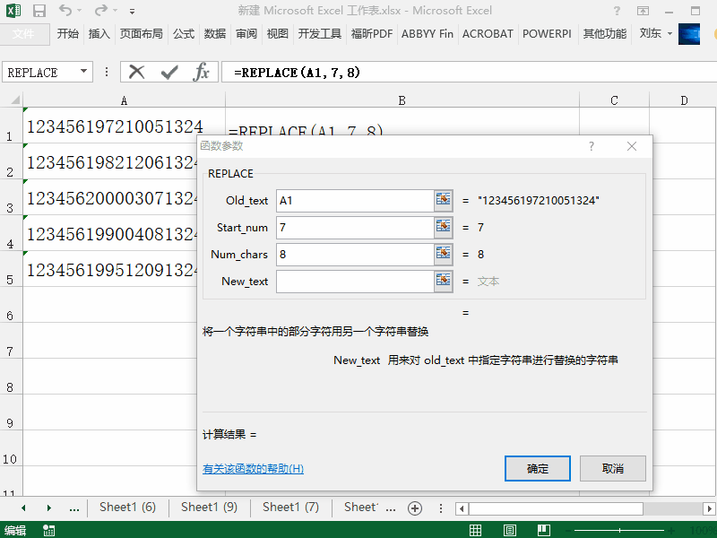717x538 pixels.
Task: Open the 数据 tab
Action: pos(215,34)
